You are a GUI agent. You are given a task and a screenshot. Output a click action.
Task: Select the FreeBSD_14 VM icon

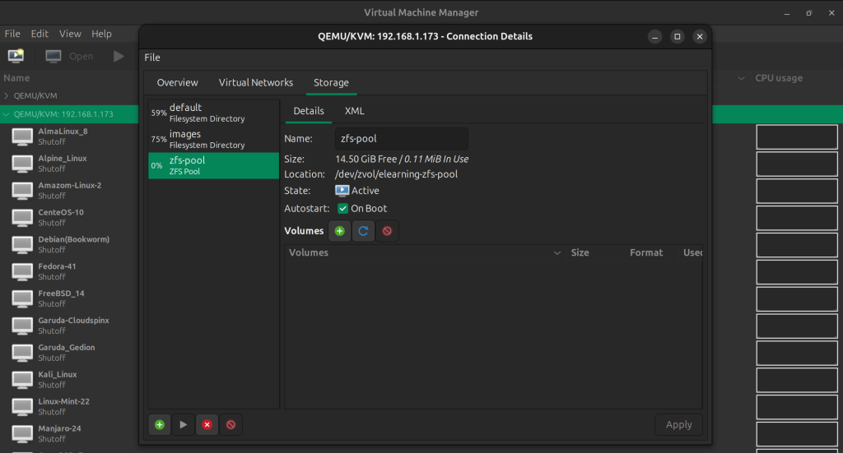(22, 299)
